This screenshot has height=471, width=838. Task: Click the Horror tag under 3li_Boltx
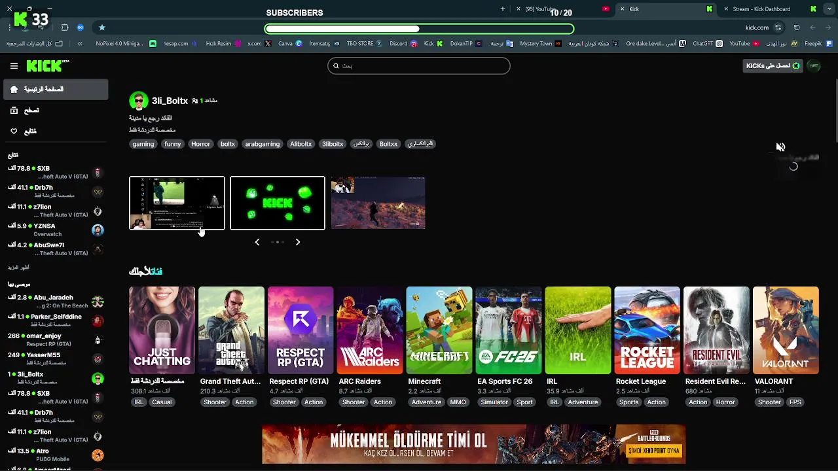[201, 144]
